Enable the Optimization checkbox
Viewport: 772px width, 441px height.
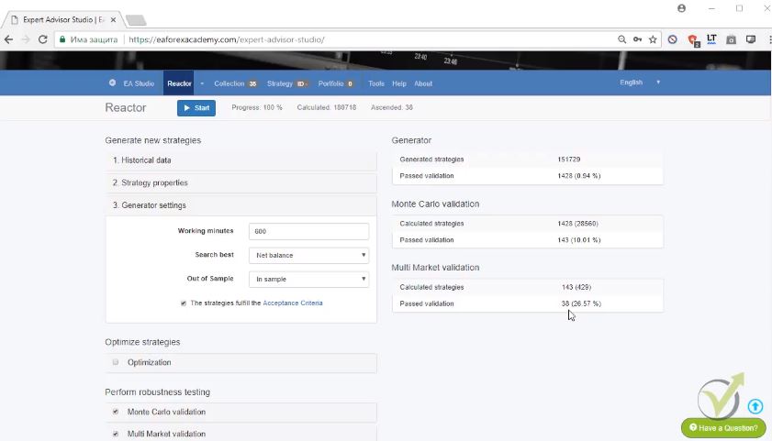click(116, 362)
